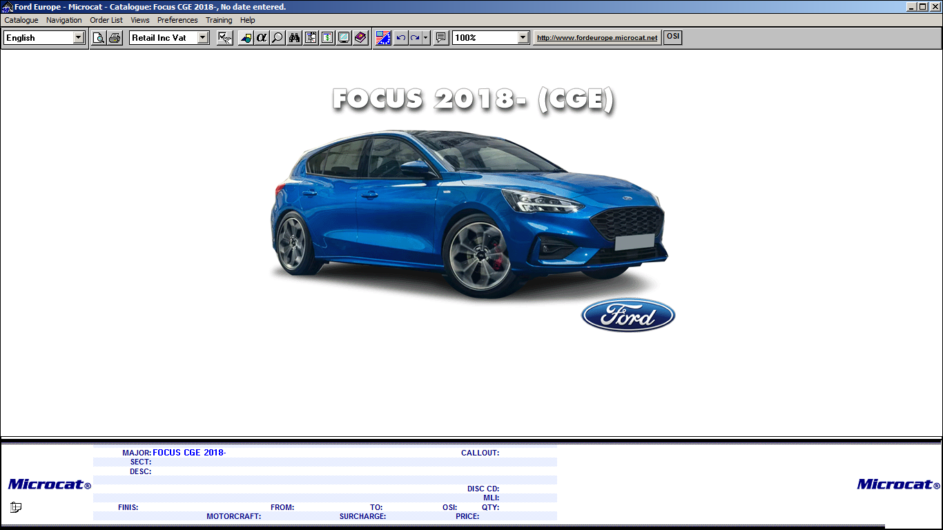The image size is (943, 530).
Task: Click the price information dollar icon
Action: pyautogui.click(x=327, y=37)
